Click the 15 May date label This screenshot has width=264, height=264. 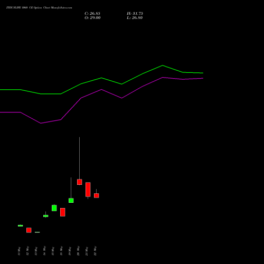(x=53, y=251)
